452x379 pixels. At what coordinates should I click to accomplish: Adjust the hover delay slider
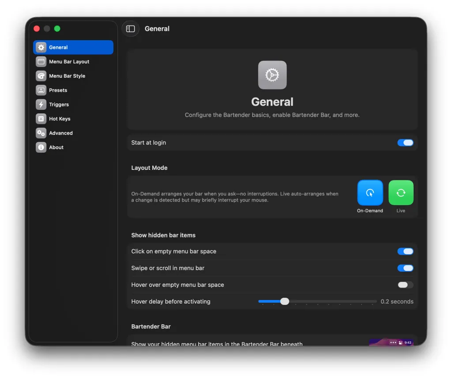(x=284, y=301)
